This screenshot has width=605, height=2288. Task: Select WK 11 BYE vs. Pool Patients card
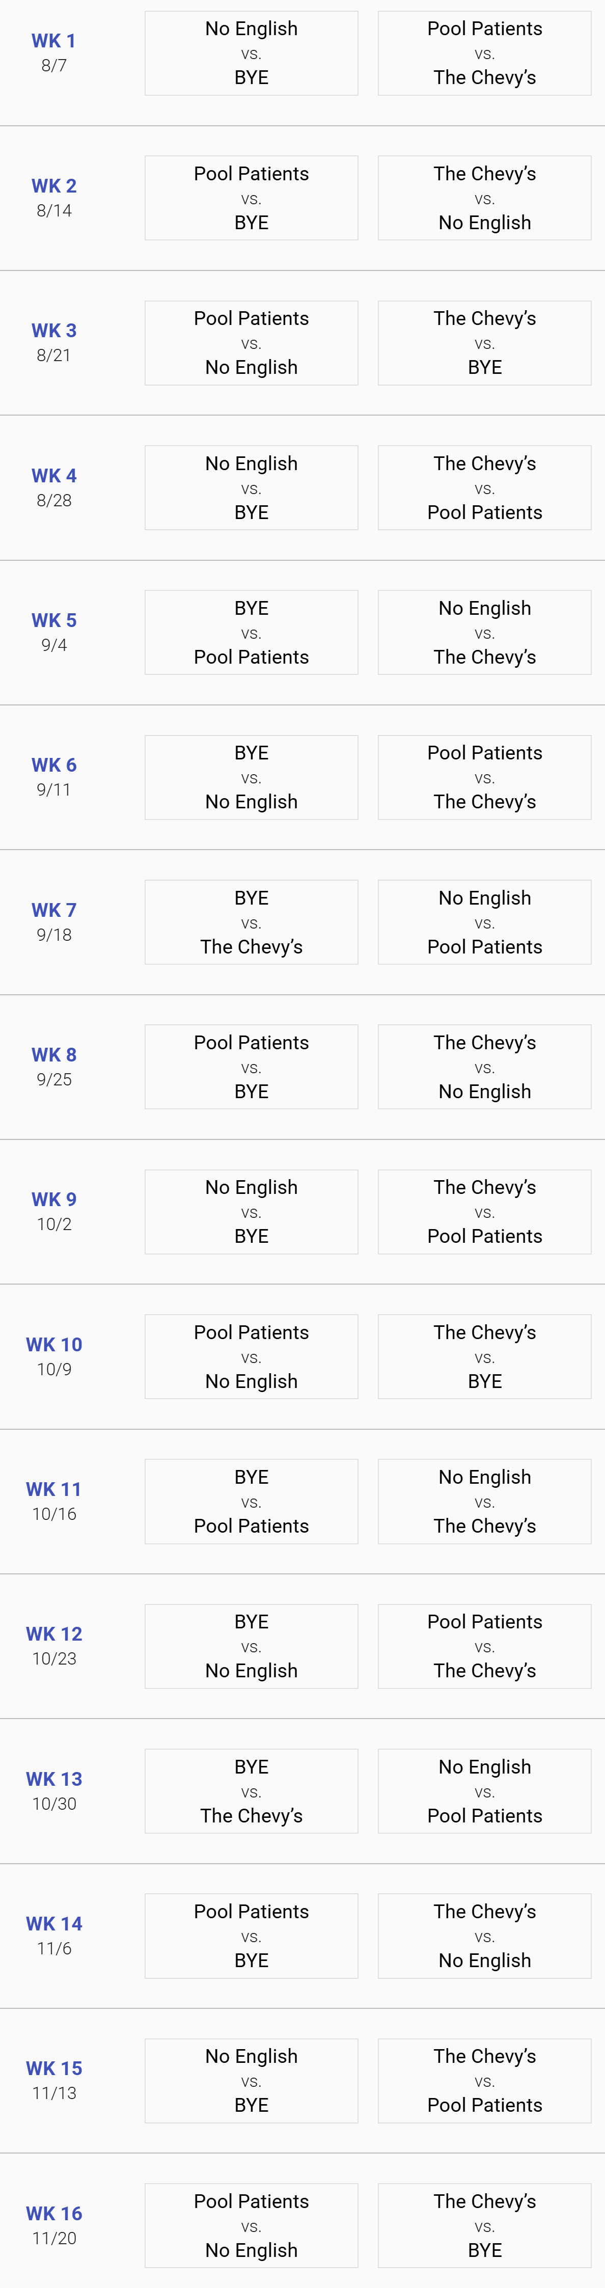(x=252, y=1501)
